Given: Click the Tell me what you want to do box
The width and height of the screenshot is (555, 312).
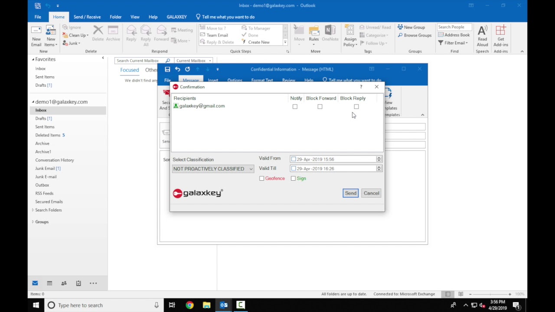Looking at the screenshot, I should point(225,17).
